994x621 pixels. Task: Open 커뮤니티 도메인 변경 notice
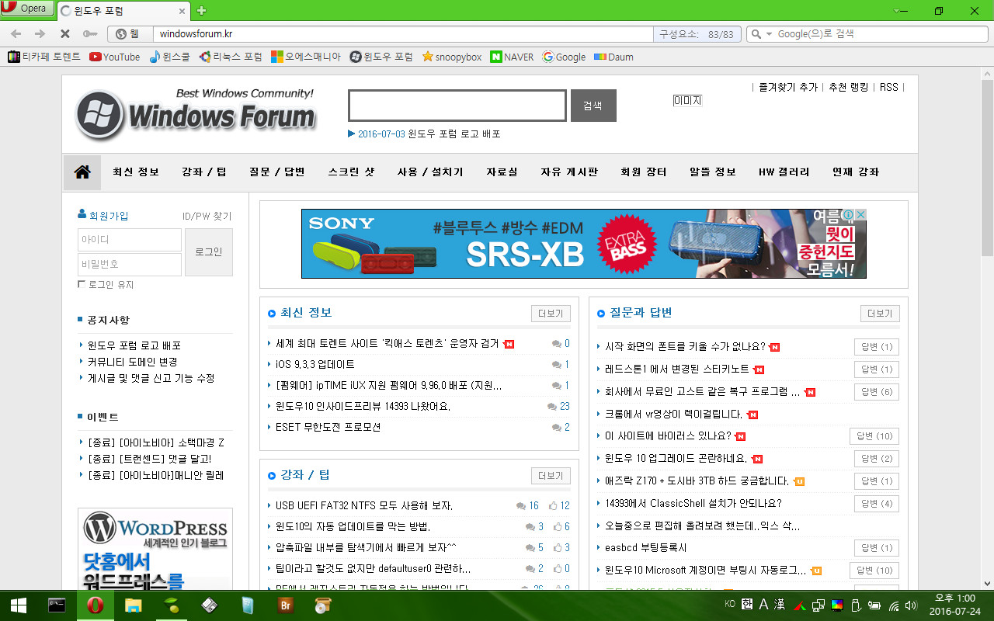click(132, 362)
